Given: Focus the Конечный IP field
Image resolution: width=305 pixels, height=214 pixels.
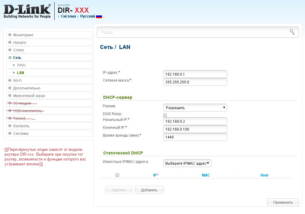Looking at the screenshot, I should (195, 129).
